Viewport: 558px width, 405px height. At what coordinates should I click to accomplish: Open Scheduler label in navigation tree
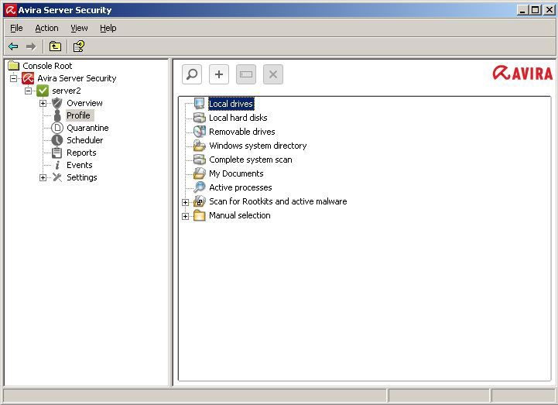pyautogui.click(x=84, y=140)
